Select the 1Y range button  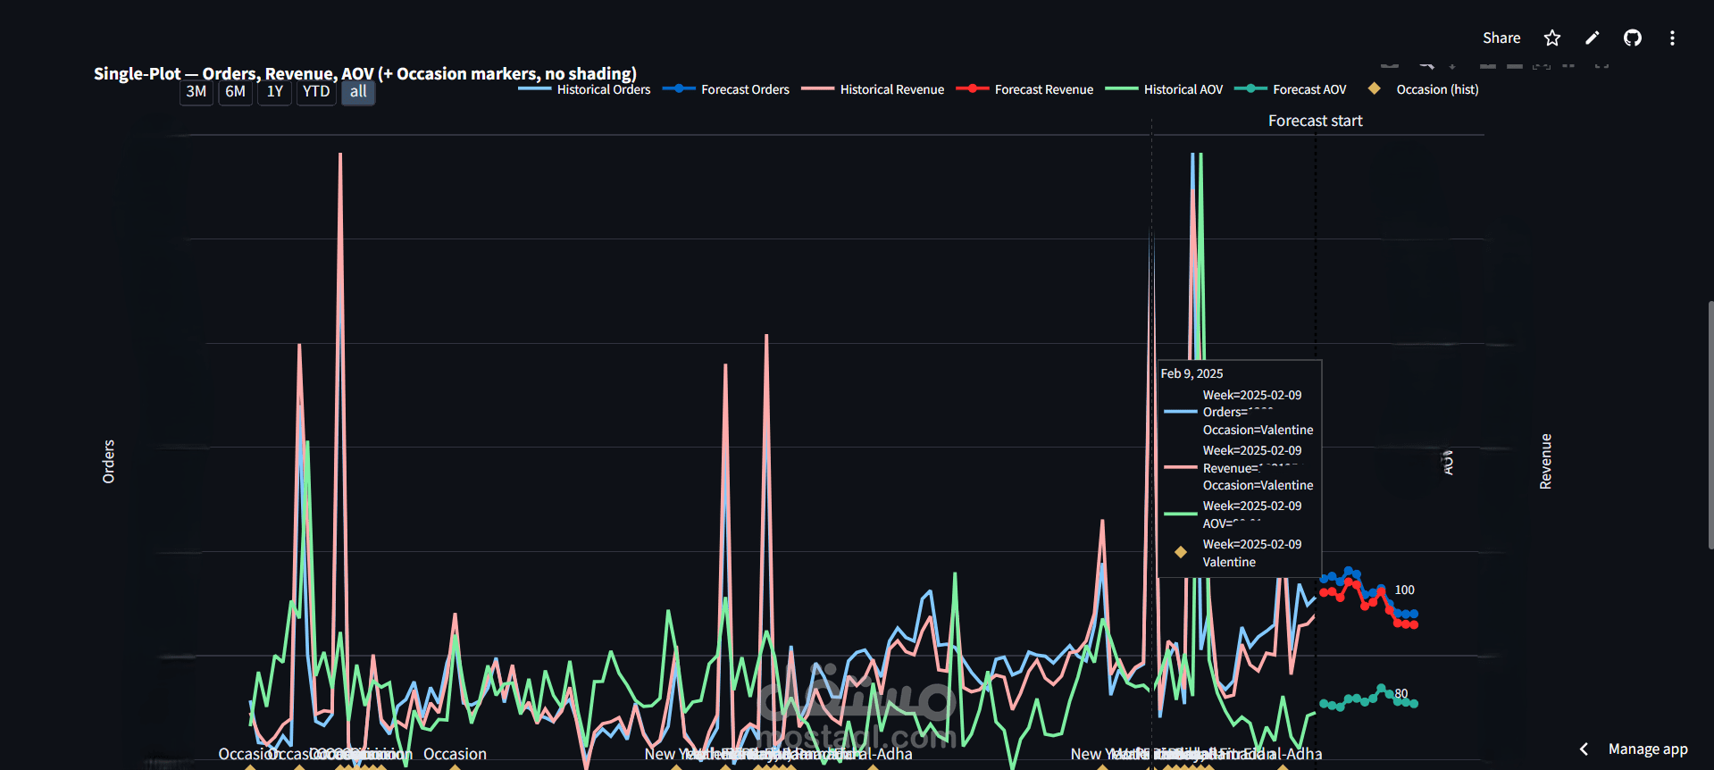pos(274,92)
